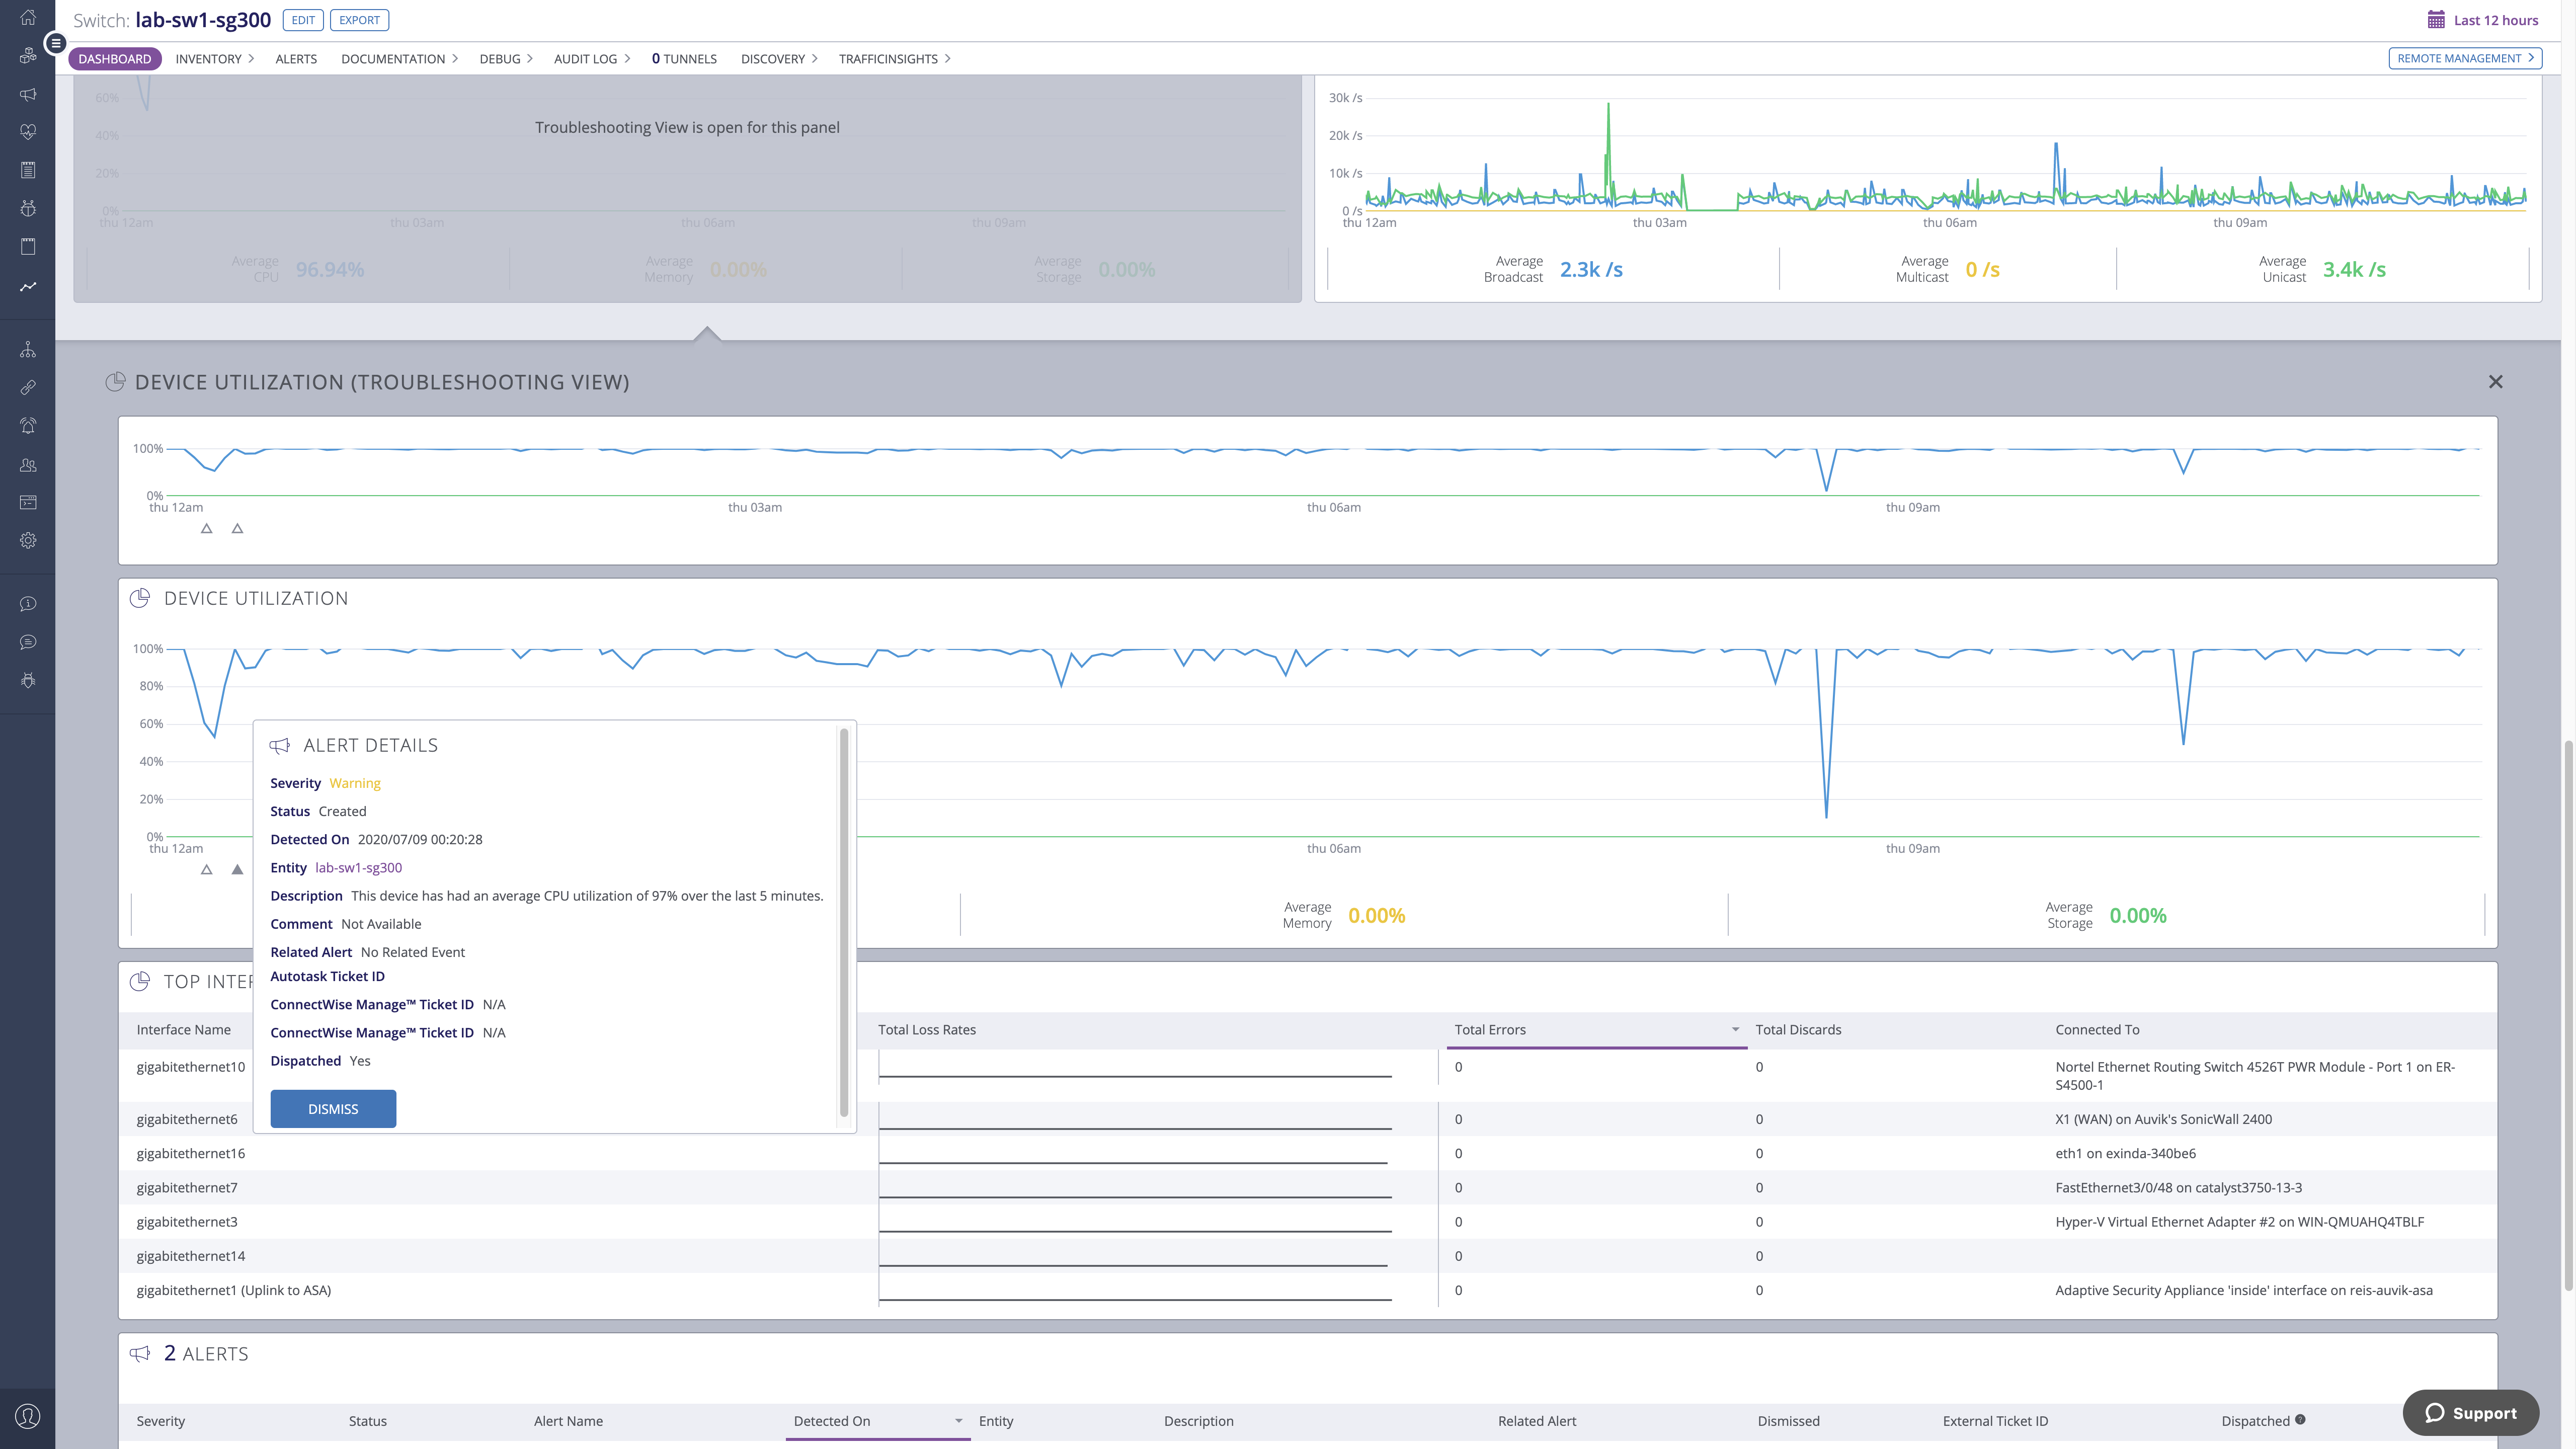The width and height of the screenshot is (2576, 1449).
Task: Click the Alert Details popup scrollbar
Action: [844, 920]
